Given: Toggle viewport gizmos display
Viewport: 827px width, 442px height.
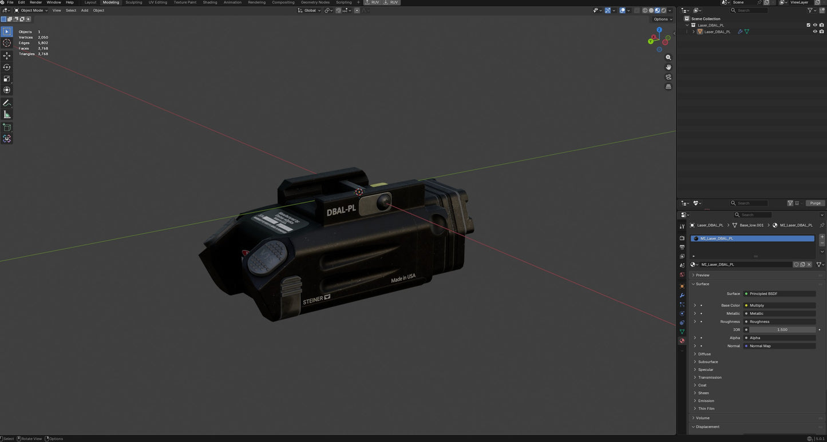Looking at the screenshot, I should click(x=608, y=10).
